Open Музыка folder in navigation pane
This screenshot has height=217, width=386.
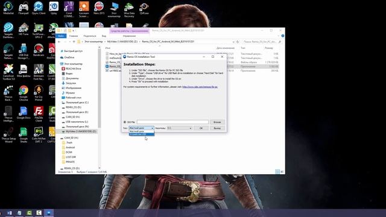pos(70,93)
